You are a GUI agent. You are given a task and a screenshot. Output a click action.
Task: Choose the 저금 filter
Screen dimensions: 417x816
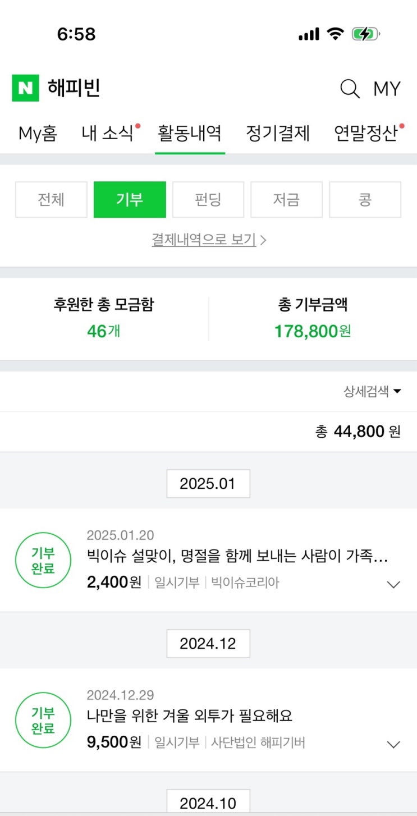click(286, 199)
